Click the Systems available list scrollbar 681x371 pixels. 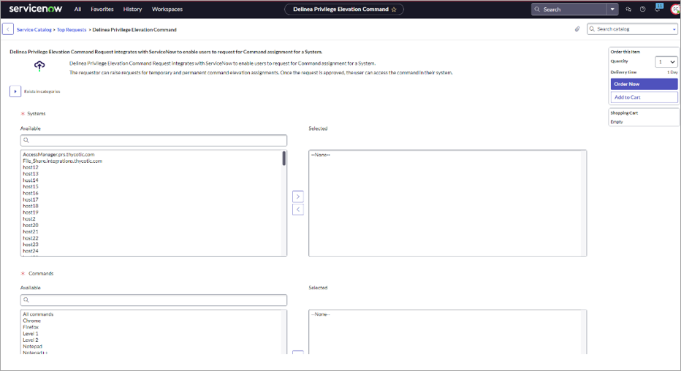284,158
